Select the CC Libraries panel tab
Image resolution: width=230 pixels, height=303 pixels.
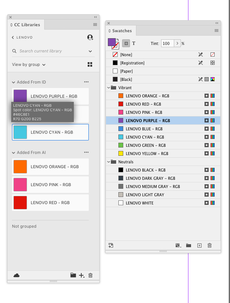pyautogui.click(x=26, y=25)
